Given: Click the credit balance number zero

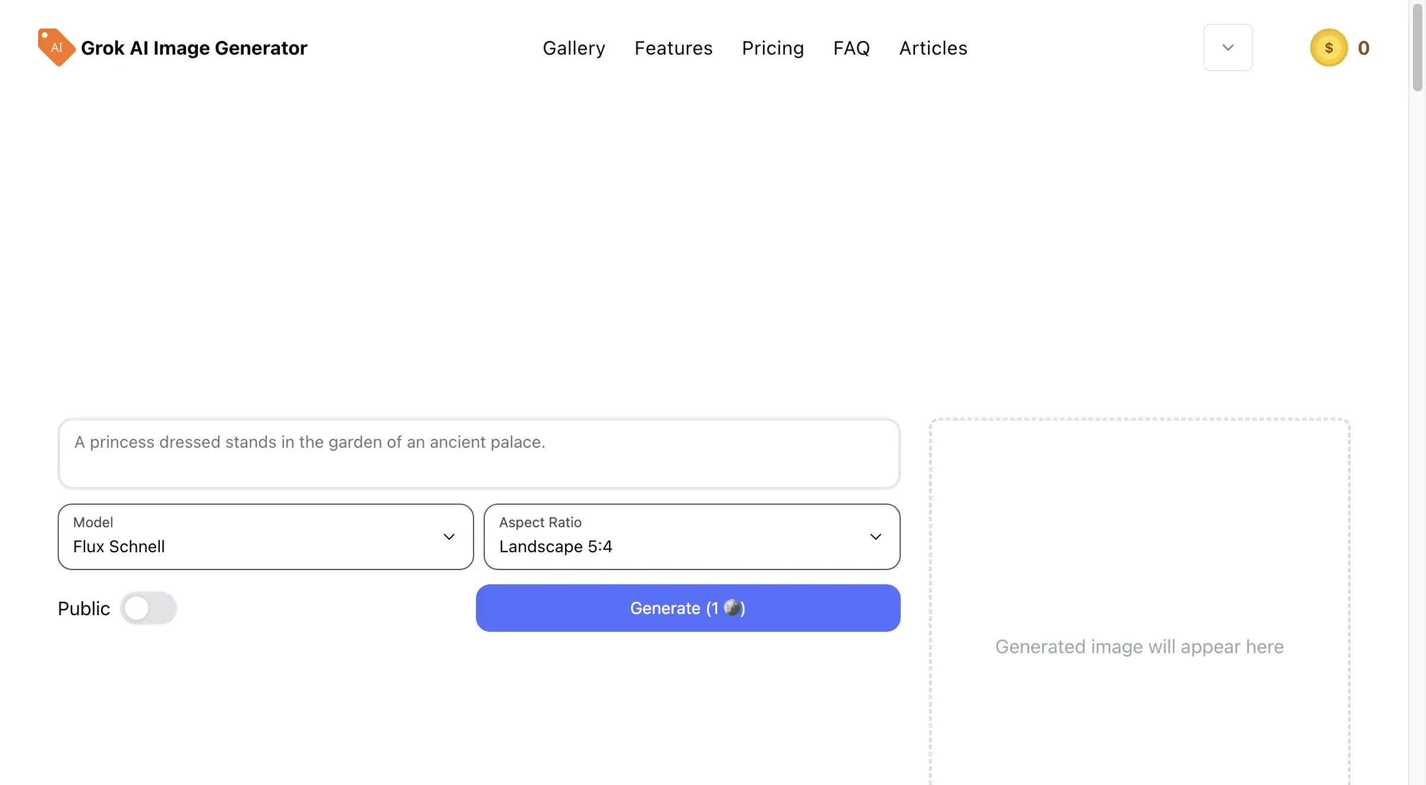Looking at the screenshot, I should coord(1364,48).
